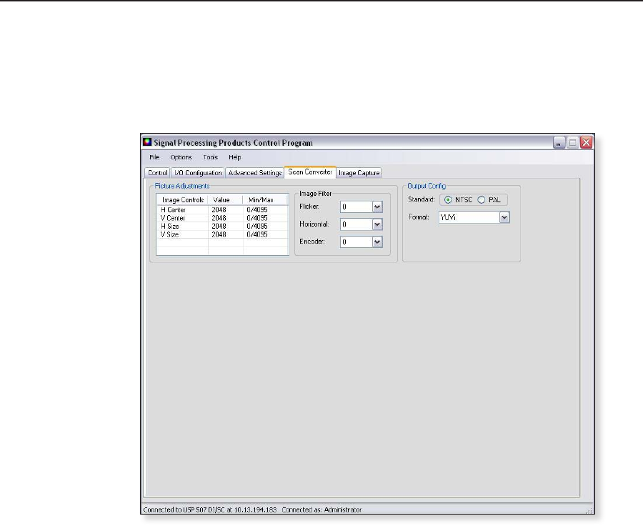Screen dimensions: 643x526
Task: Open the Help menu
Action: click(234, 157)
